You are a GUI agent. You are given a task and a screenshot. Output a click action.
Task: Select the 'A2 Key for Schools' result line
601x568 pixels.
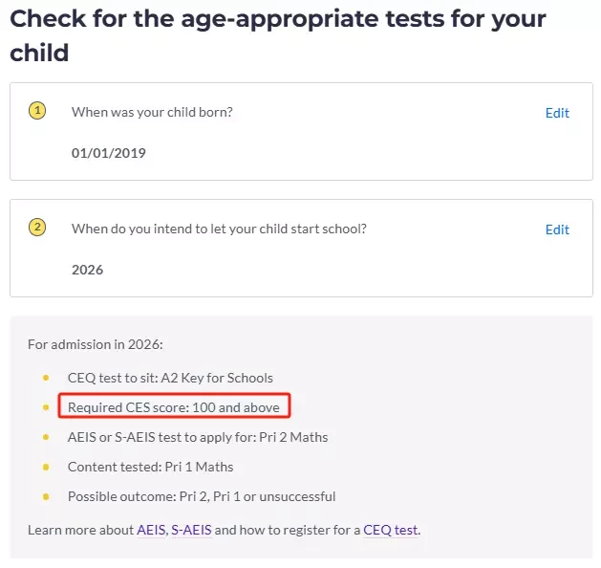coord(170,378)
